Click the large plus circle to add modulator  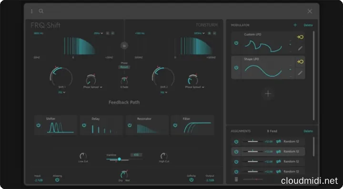click(268, 94)
